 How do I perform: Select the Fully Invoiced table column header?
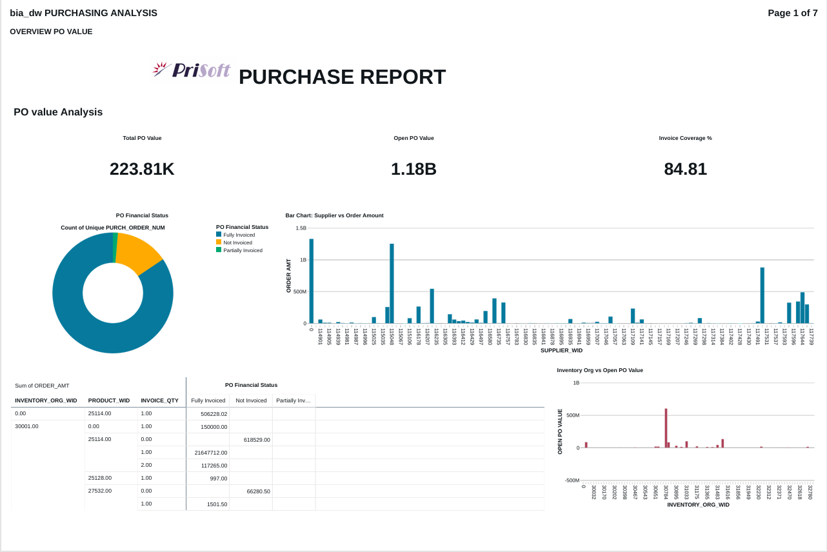point(208,400)
